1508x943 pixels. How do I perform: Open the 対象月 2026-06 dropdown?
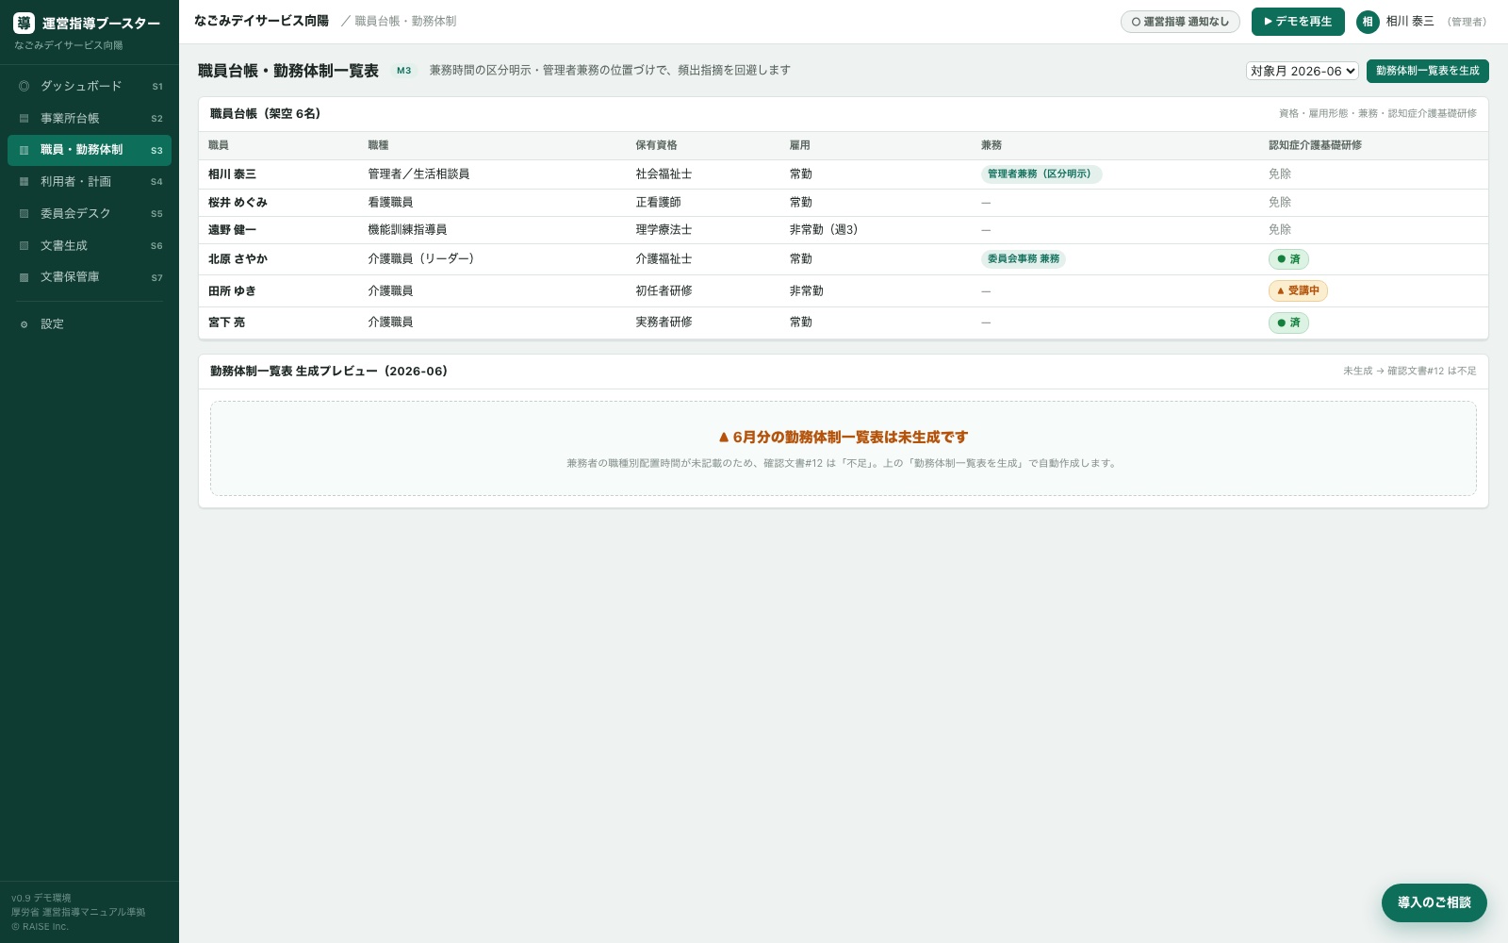pyautogui.click(x=1302, y=71)
